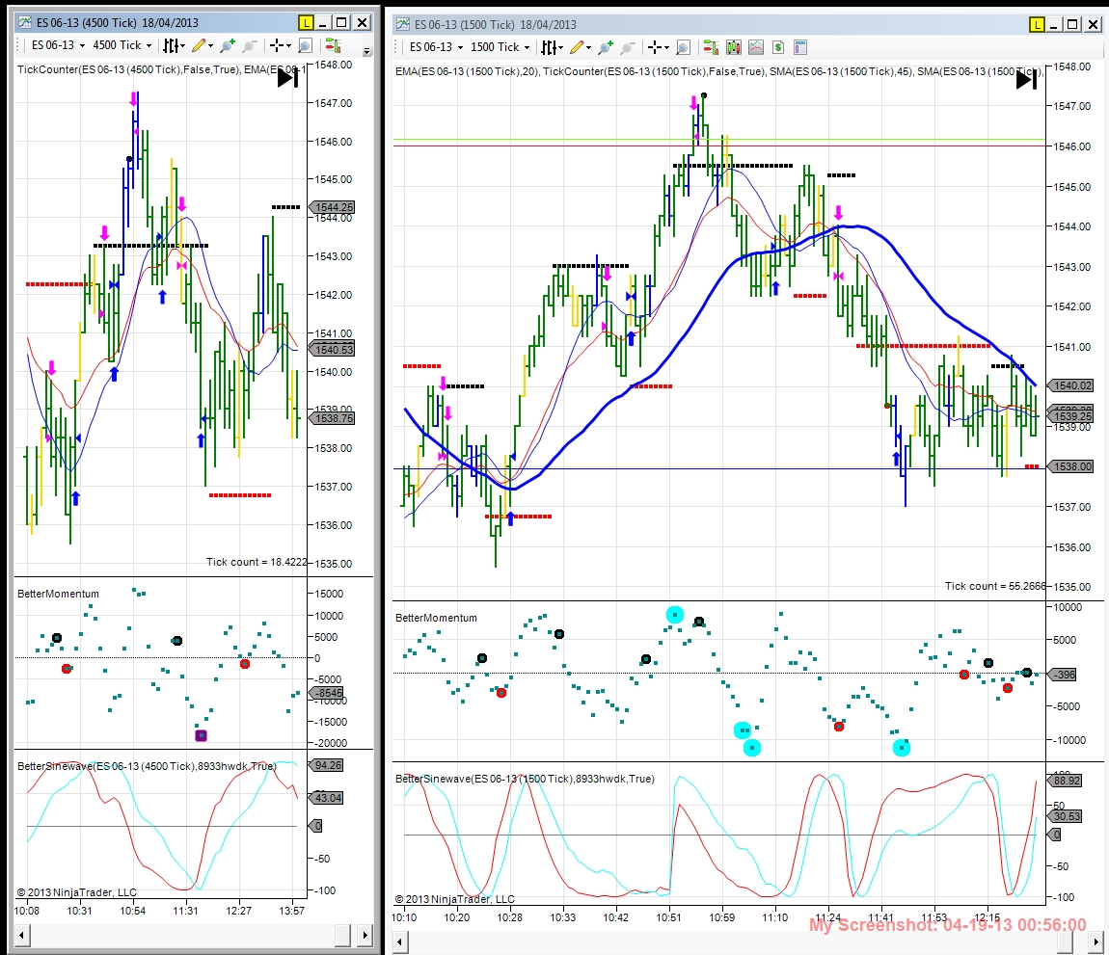Image resolution: width=1109 pixels, height=955 pixels.
Task: Open 1500 Tick interval dropdown
Action: (500, 47)
